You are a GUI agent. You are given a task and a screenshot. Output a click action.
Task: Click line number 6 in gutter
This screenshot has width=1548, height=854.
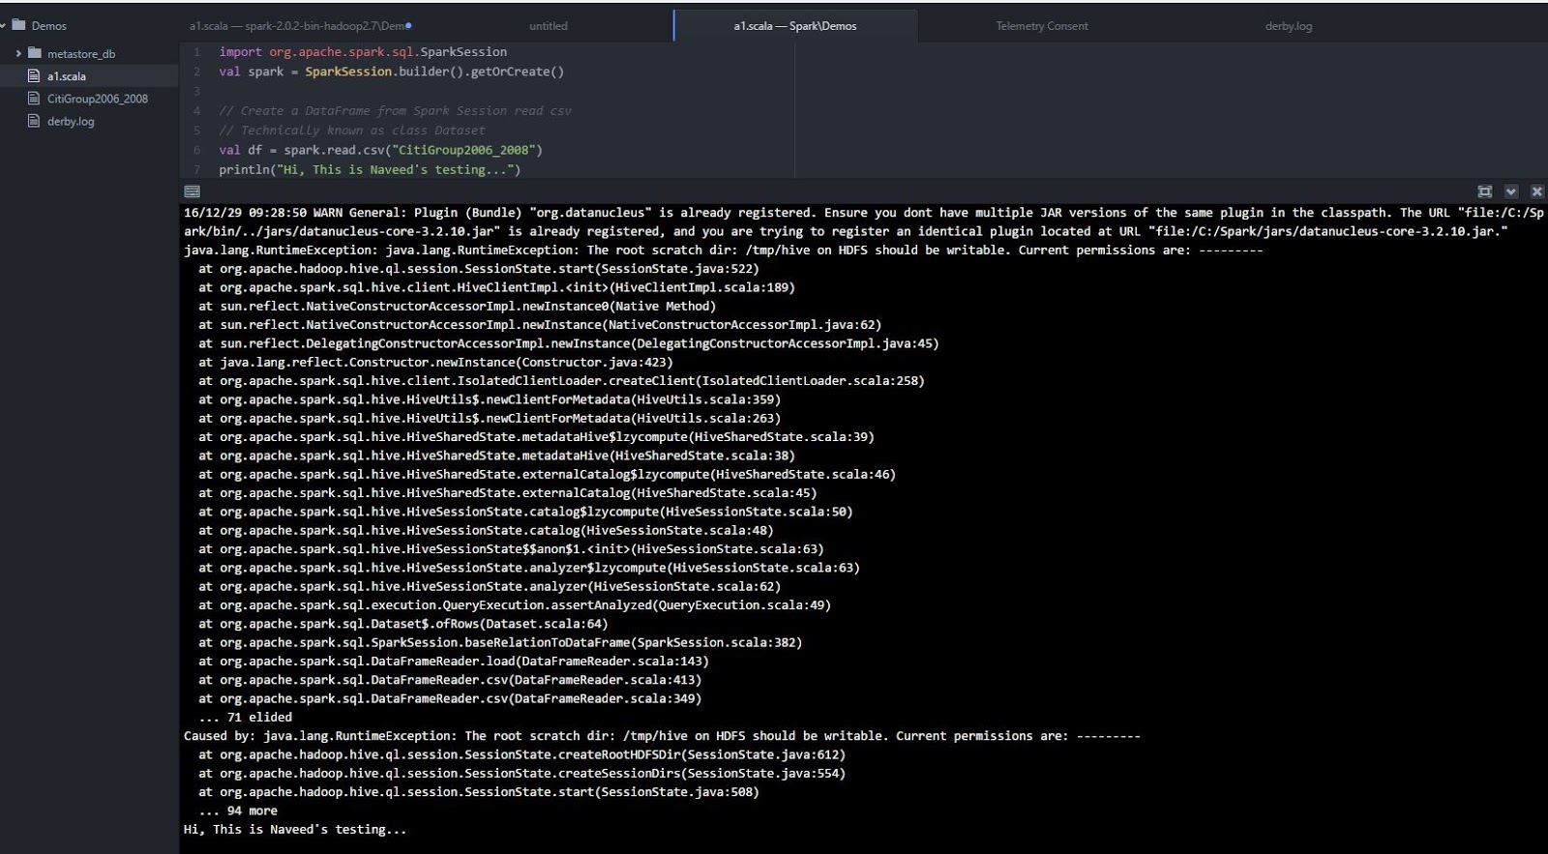(196, 150)
